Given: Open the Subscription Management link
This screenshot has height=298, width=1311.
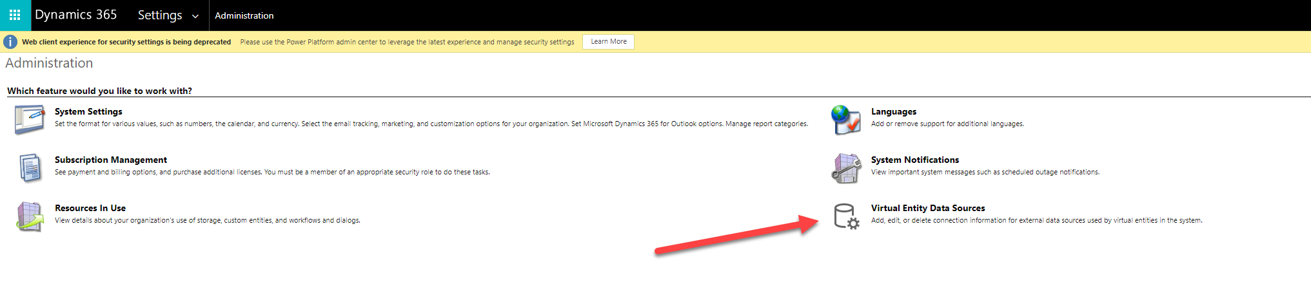Looking at the screenshot, I should click(110, 160).
